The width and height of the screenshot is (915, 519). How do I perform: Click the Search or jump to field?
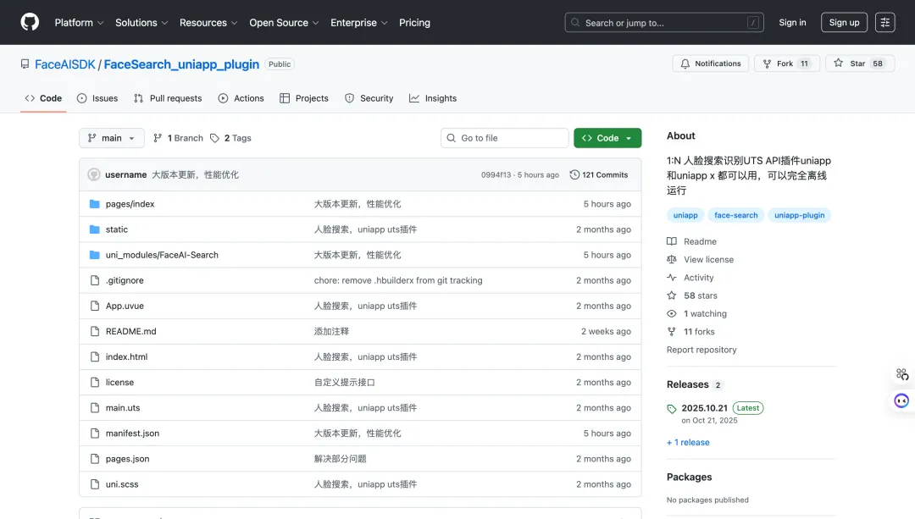coord(664,23)
